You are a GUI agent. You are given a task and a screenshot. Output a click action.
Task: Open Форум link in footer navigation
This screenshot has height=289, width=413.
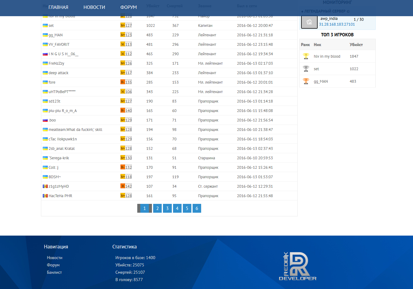click(53, 265)
